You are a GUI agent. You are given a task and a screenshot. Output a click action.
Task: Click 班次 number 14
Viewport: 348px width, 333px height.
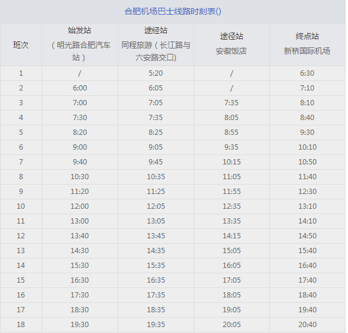(x=21, y=266)
